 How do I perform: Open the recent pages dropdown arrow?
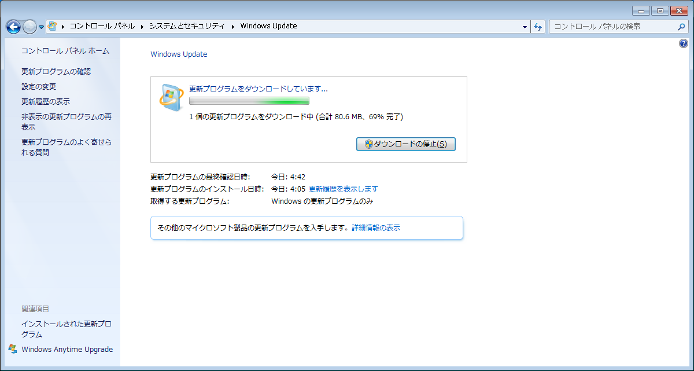[x=42, y=27]
